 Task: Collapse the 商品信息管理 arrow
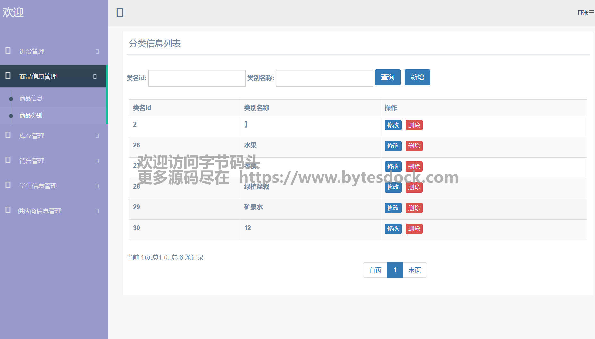pos(95,76)
